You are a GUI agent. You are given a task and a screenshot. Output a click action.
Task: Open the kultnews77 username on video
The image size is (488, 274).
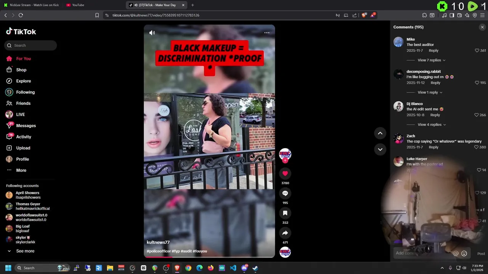[x=158, y=242]
